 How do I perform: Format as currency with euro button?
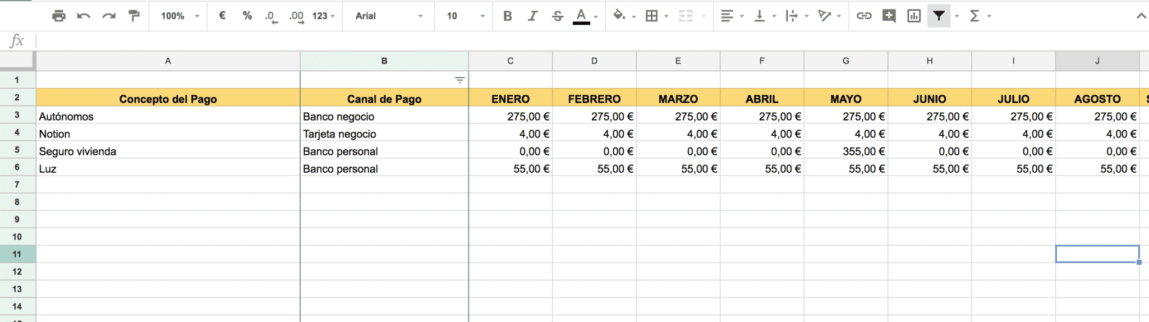coord(222,16)
